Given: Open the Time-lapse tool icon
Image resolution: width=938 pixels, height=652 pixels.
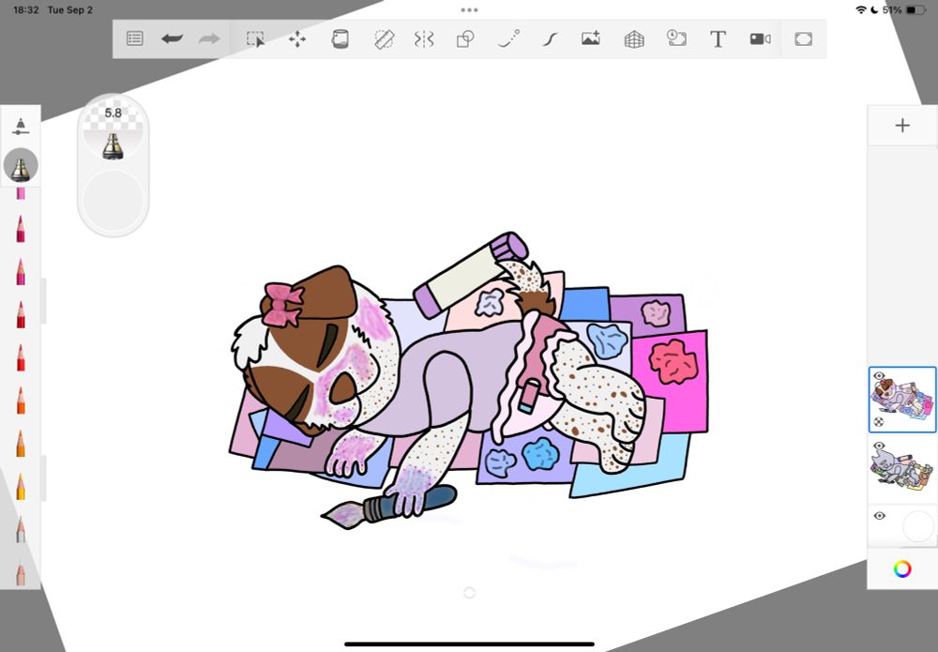Looking at the screenshot, I should [x=676, y=38].
